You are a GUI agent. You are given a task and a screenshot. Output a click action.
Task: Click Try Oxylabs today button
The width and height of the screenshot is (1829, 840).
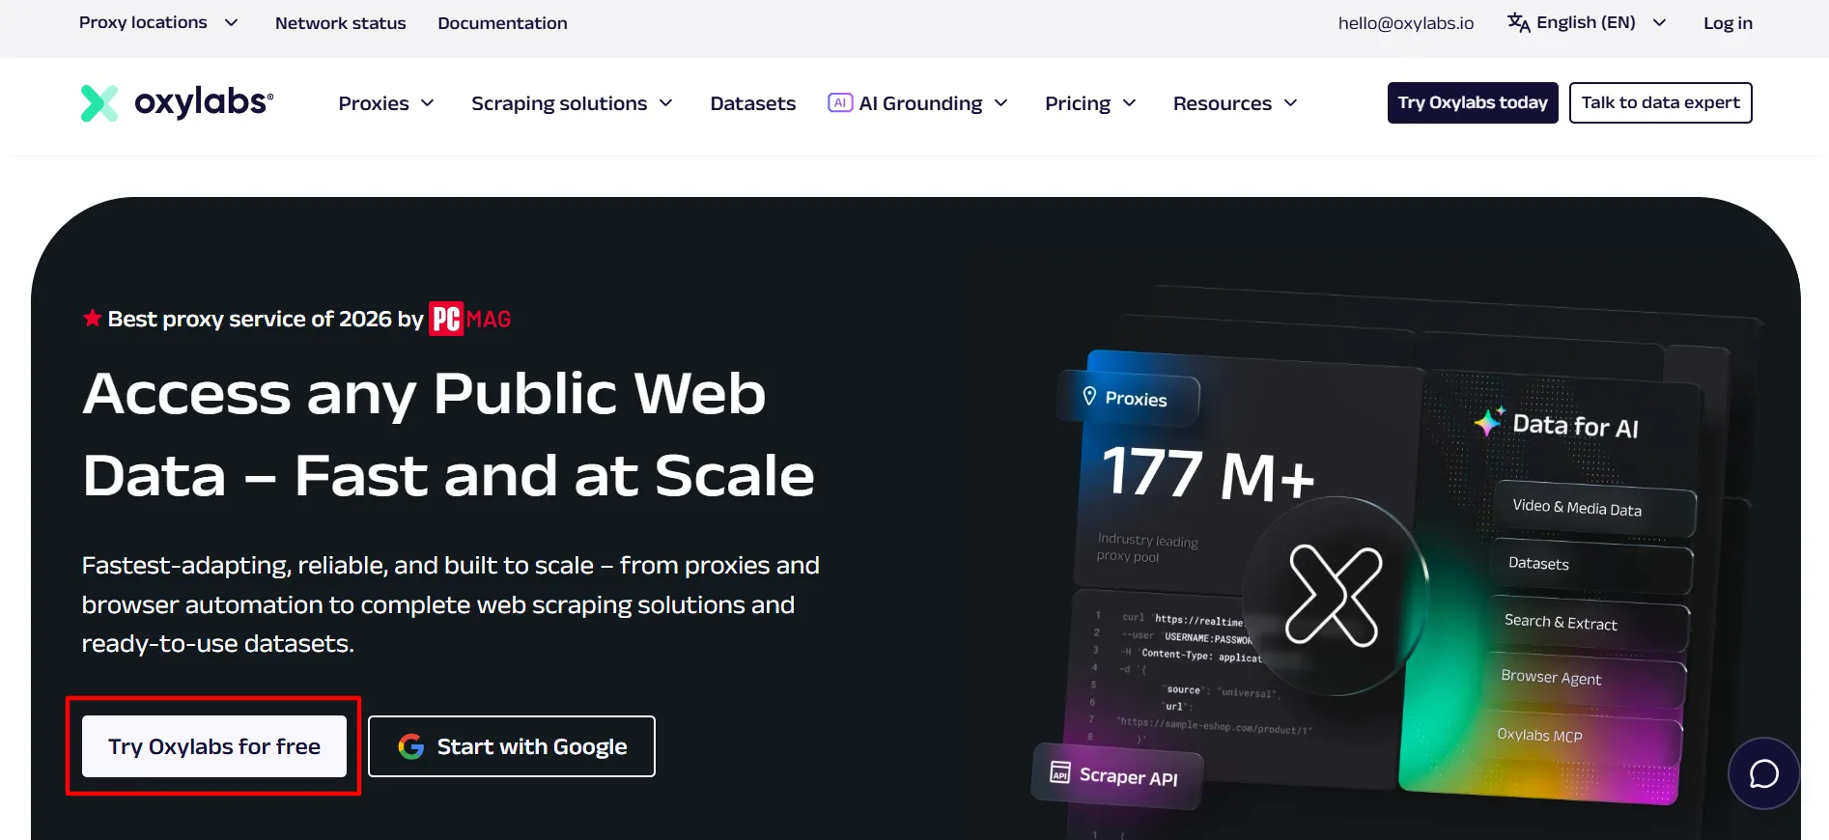1473,102
